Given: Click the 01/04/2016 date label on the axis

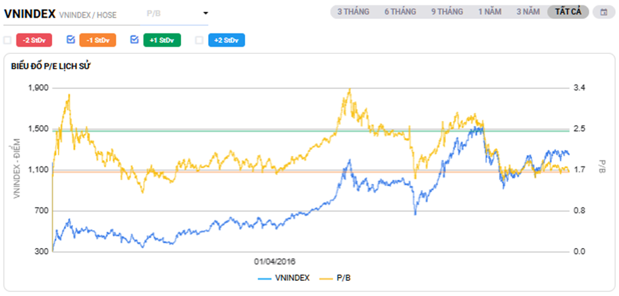Looking at the screenshot, I should pos(275,260).
